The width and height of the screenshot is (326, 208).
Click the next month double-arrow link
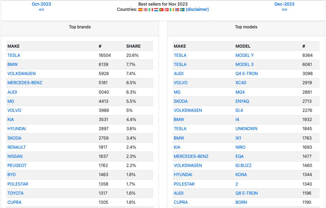pos(284,9)
